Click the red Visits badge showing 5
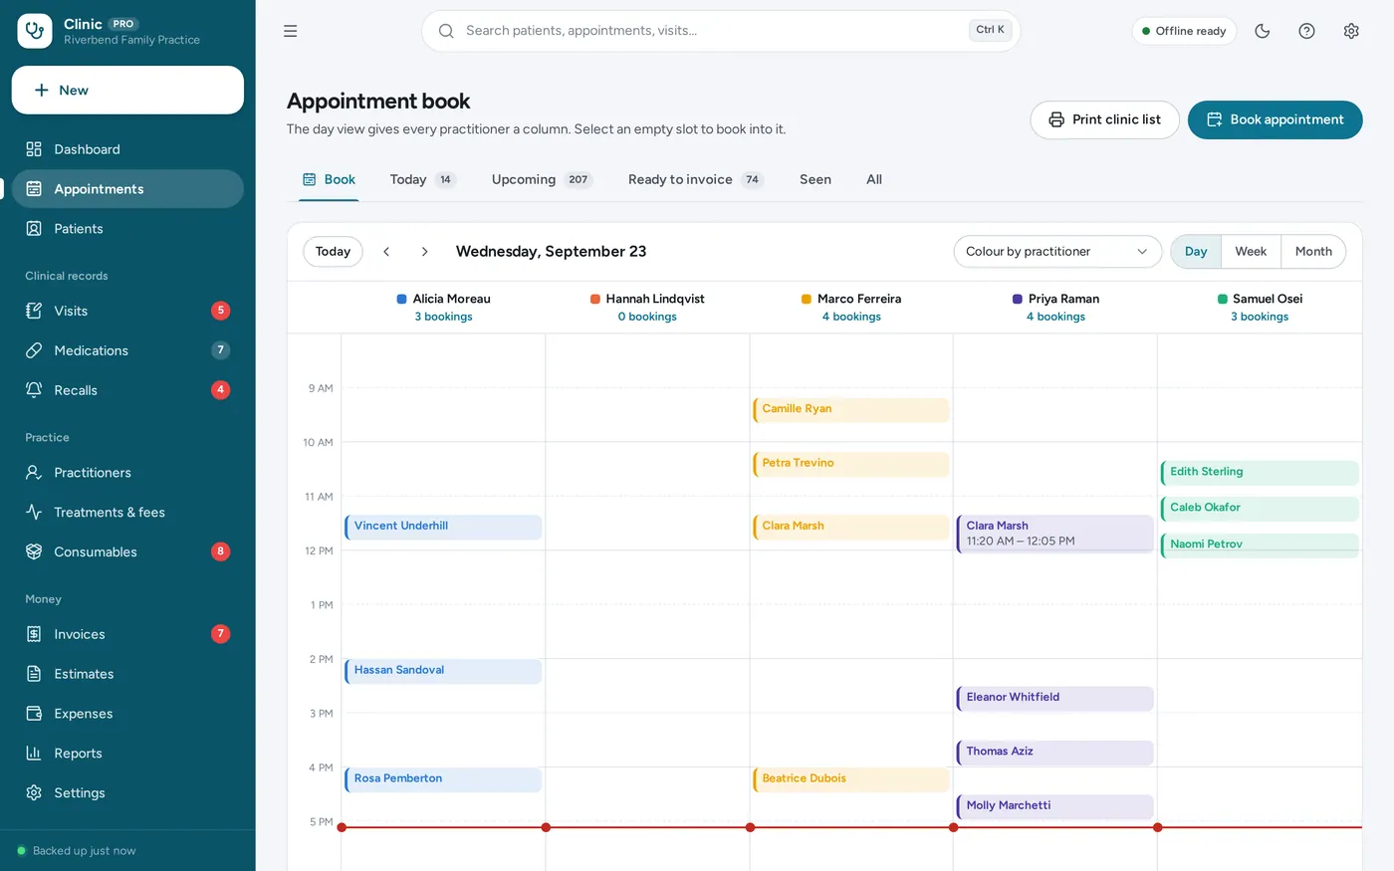 [x=221, y=311]
